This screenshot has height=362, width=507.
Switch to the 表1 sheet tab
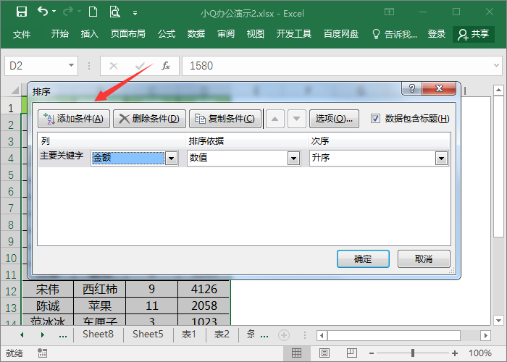[189, 334]
